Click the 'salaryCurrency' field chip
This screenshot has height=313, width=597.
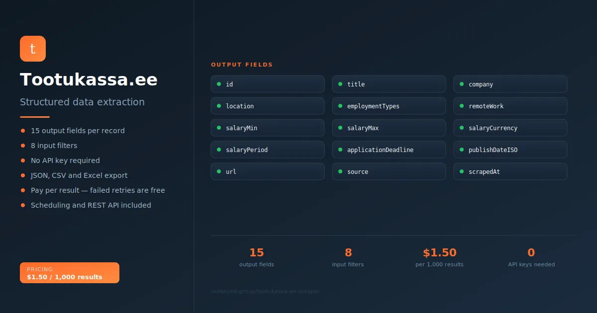510,128
